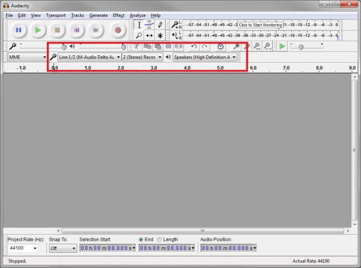Open the Sync-Lock clock icon
361x268 pixels.
click(x=221, y=46)
